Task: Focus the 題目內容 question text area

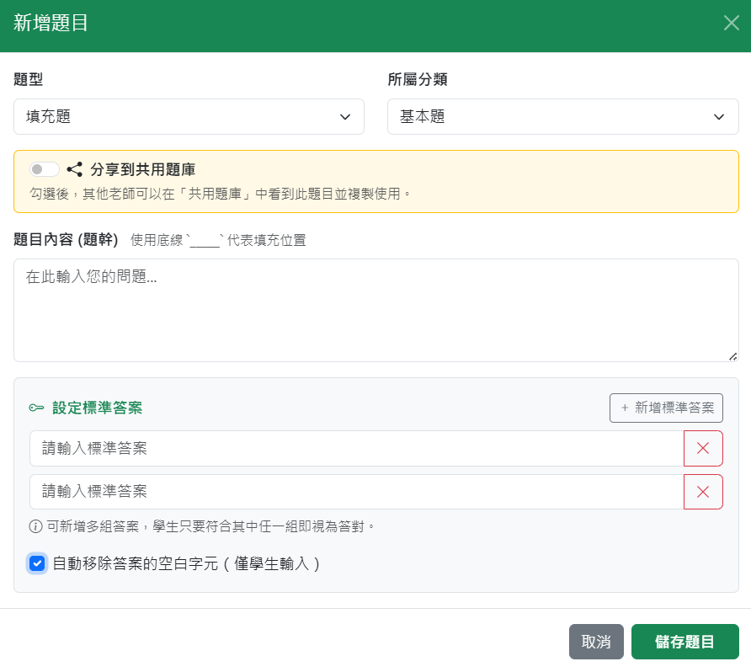Action: tap(375, 310)
